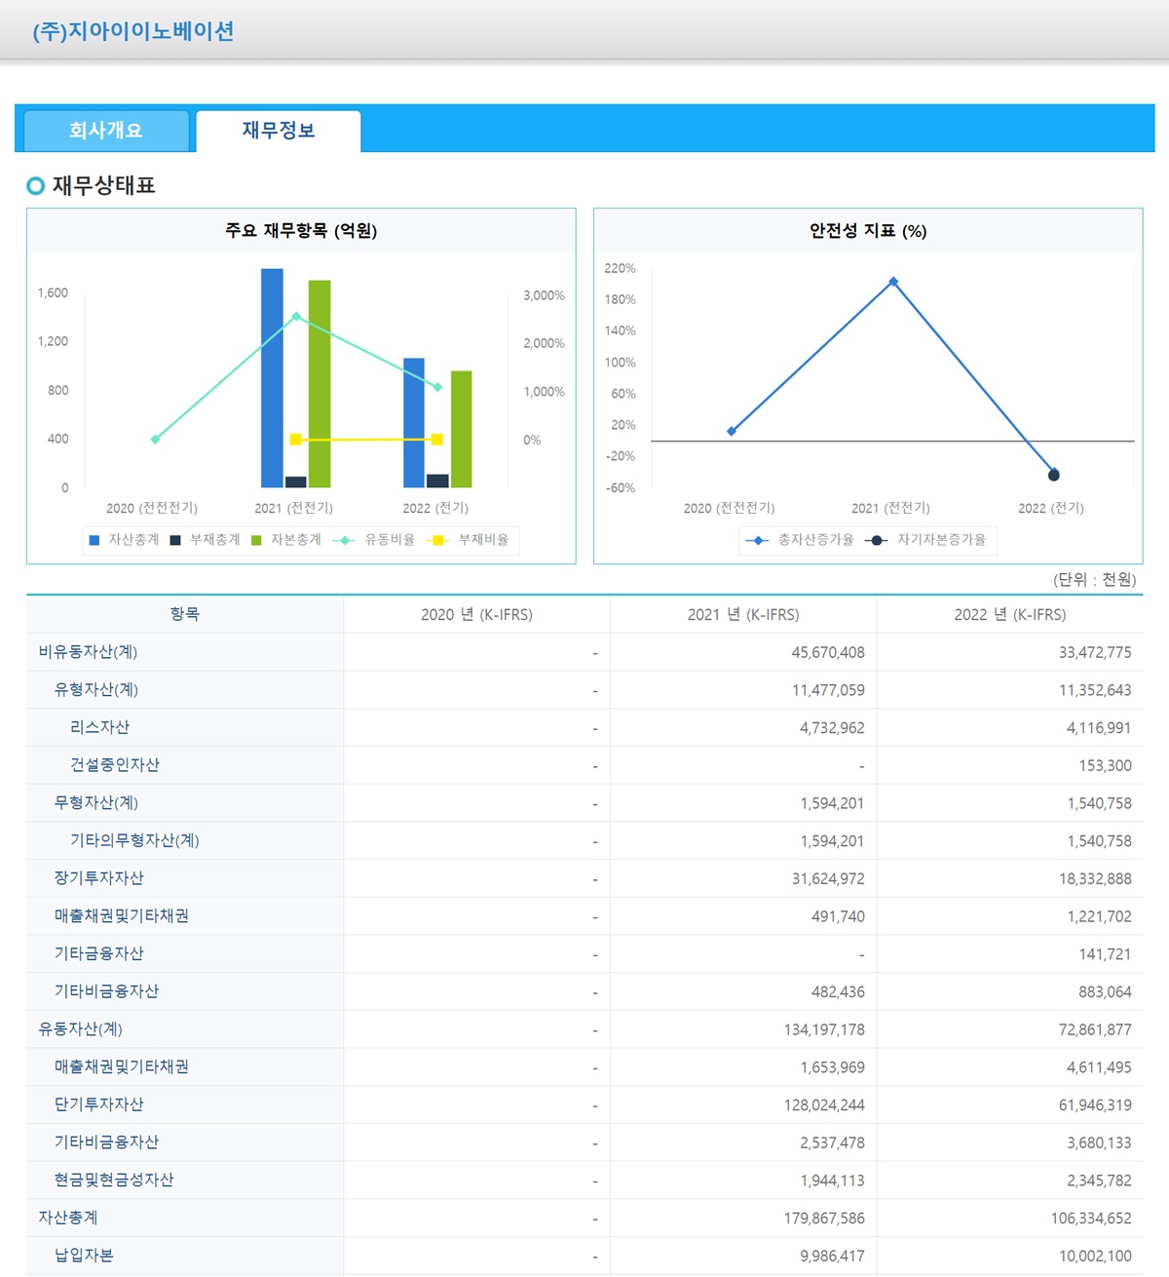Click the 2021 blue 자산총계 bar
This screenshot has width=1169, height=1277.
point(272,378)
